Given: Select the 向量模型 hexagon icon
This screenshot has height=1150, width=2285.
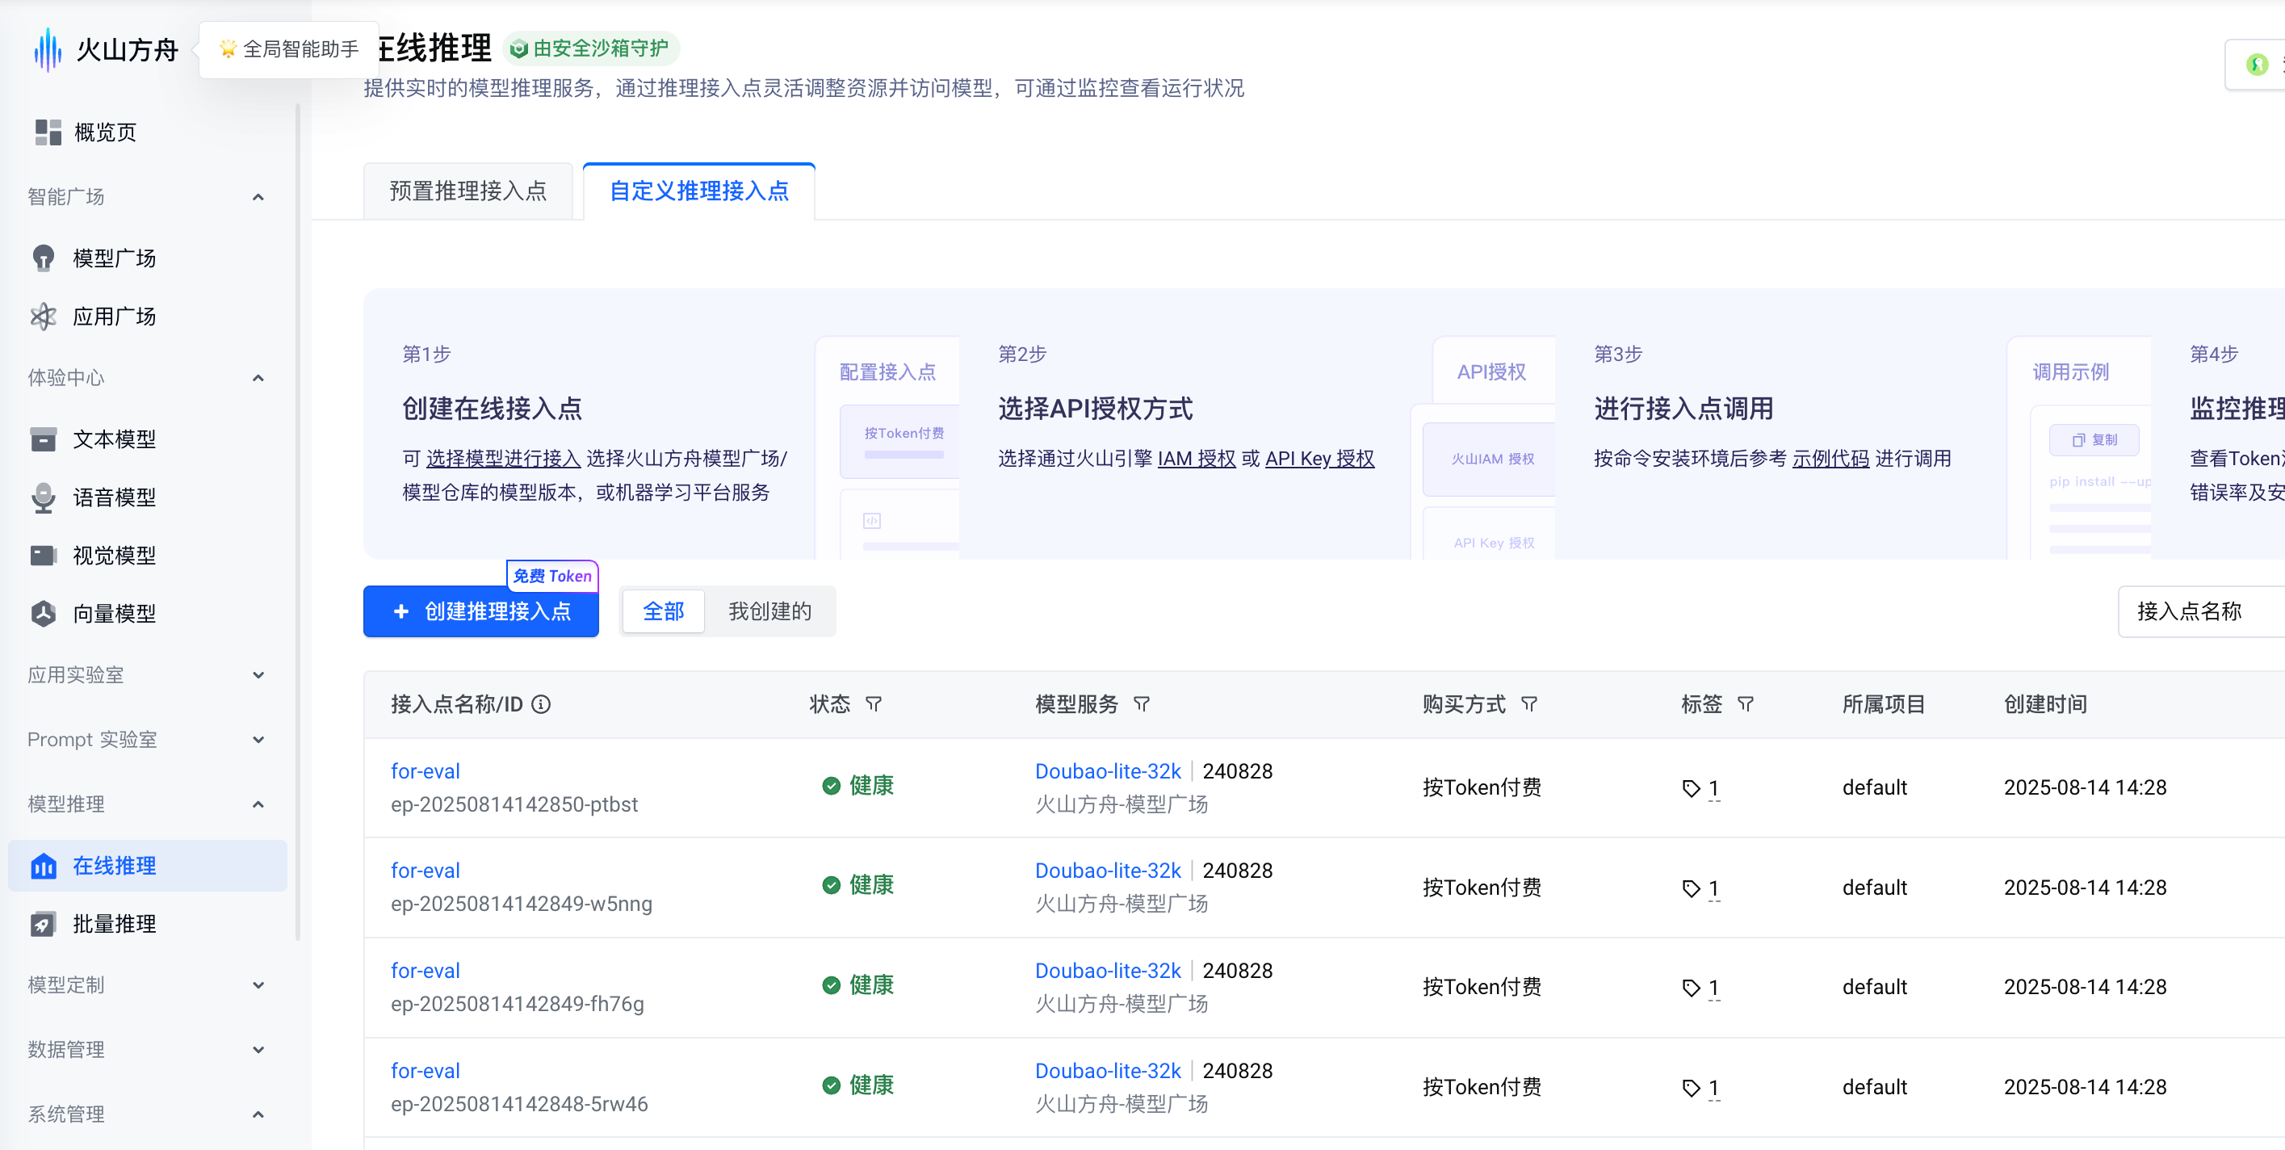Looking at the screenshot, I should 43,614.
